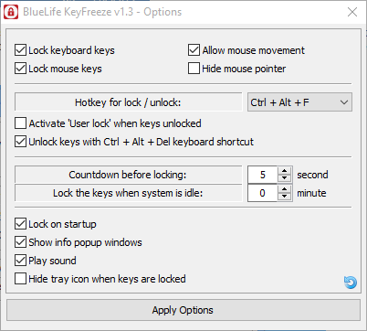
Task: Decrease countdown seconds with down arrow
Action: (x=285, y=178)
